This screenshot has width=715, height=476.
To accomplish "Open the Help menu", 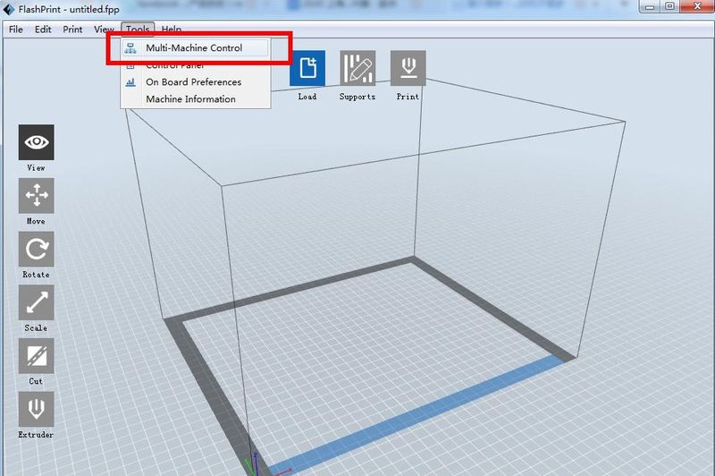I will 172,30.
